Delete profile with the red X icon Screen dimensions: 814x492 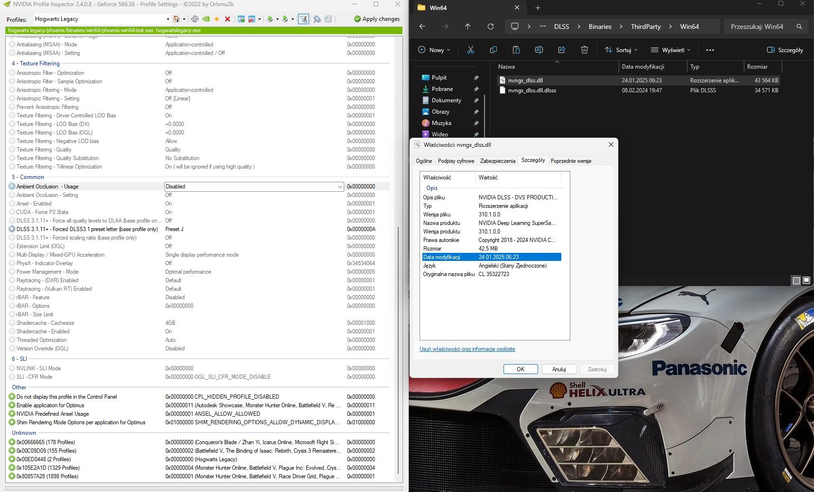pos(228,19)
